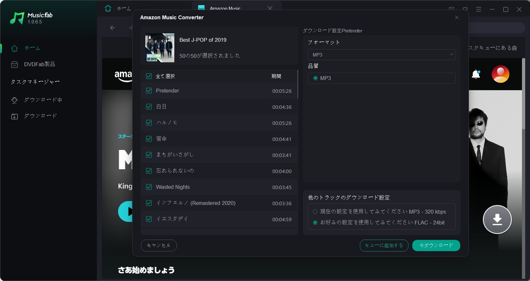530x281 pixels.
Task: Click the shirt icon in title bar
Action: pyautogui.click(x=465, y=9)
